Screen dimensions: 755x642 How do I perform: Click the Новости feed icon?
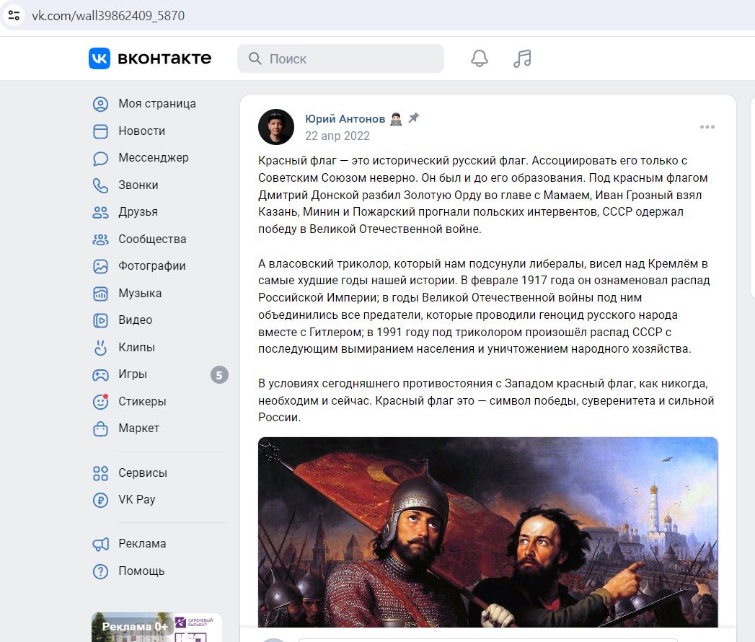[x=100, y=131]
